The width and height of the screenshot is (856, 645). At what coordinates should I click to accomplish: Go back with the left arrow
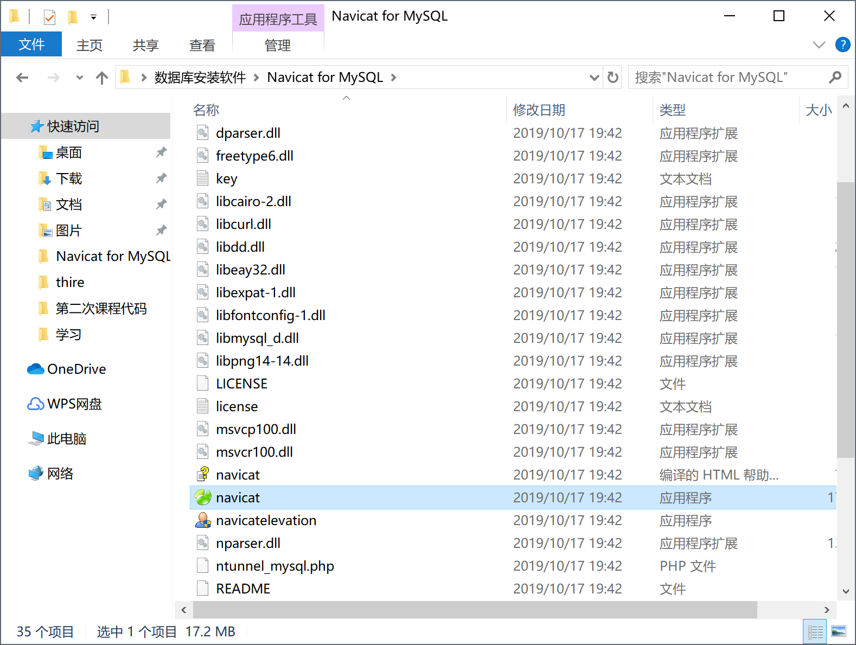(22, 78)
